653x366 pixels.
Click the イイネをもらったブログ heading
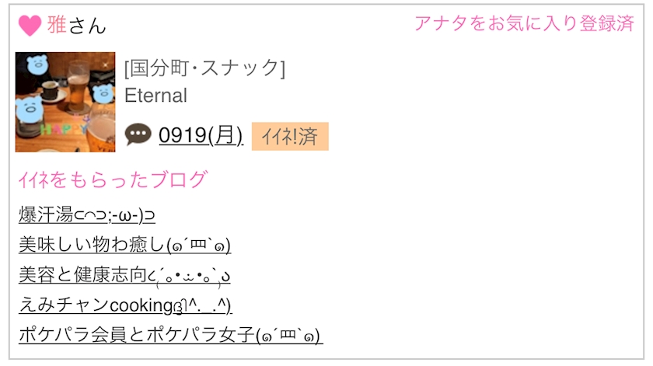click(113, 180)
